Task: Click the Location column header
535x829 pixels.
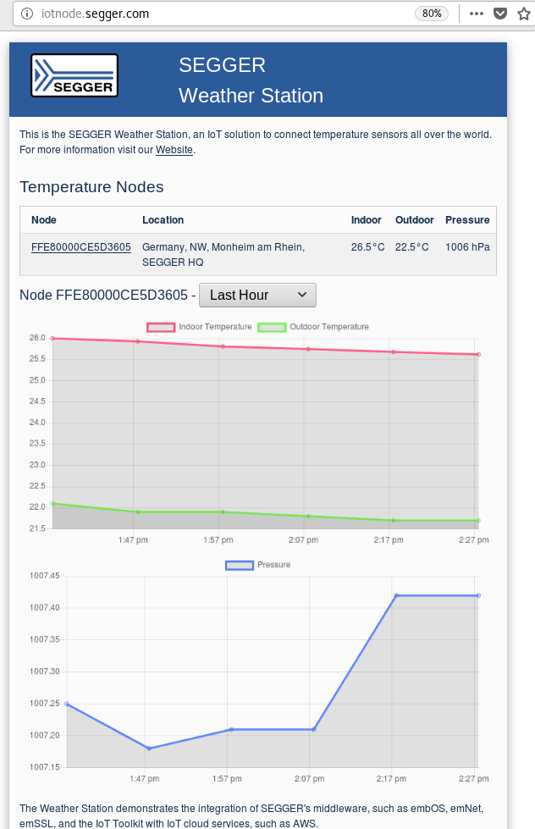Action: click(x=163, y=220)
